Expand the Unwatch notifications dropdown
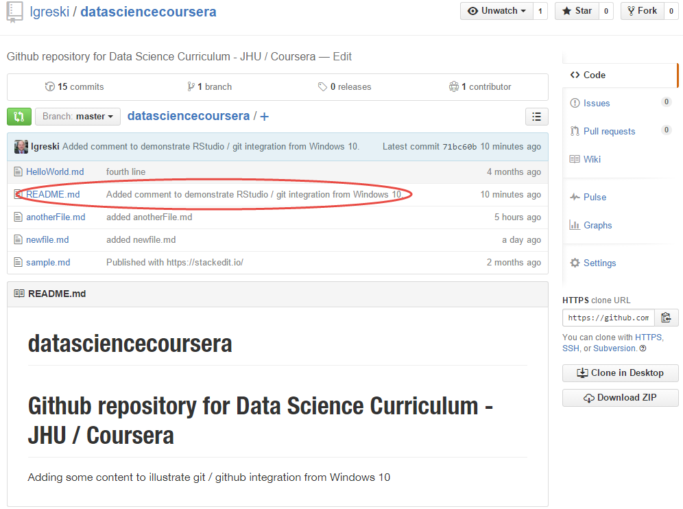This screenshot has width=683, height=509. coord(496,11)
